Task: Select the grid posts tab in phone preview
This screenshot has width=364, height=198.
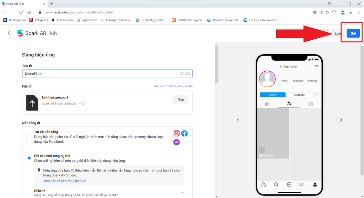Action: [x=267, y=104]
